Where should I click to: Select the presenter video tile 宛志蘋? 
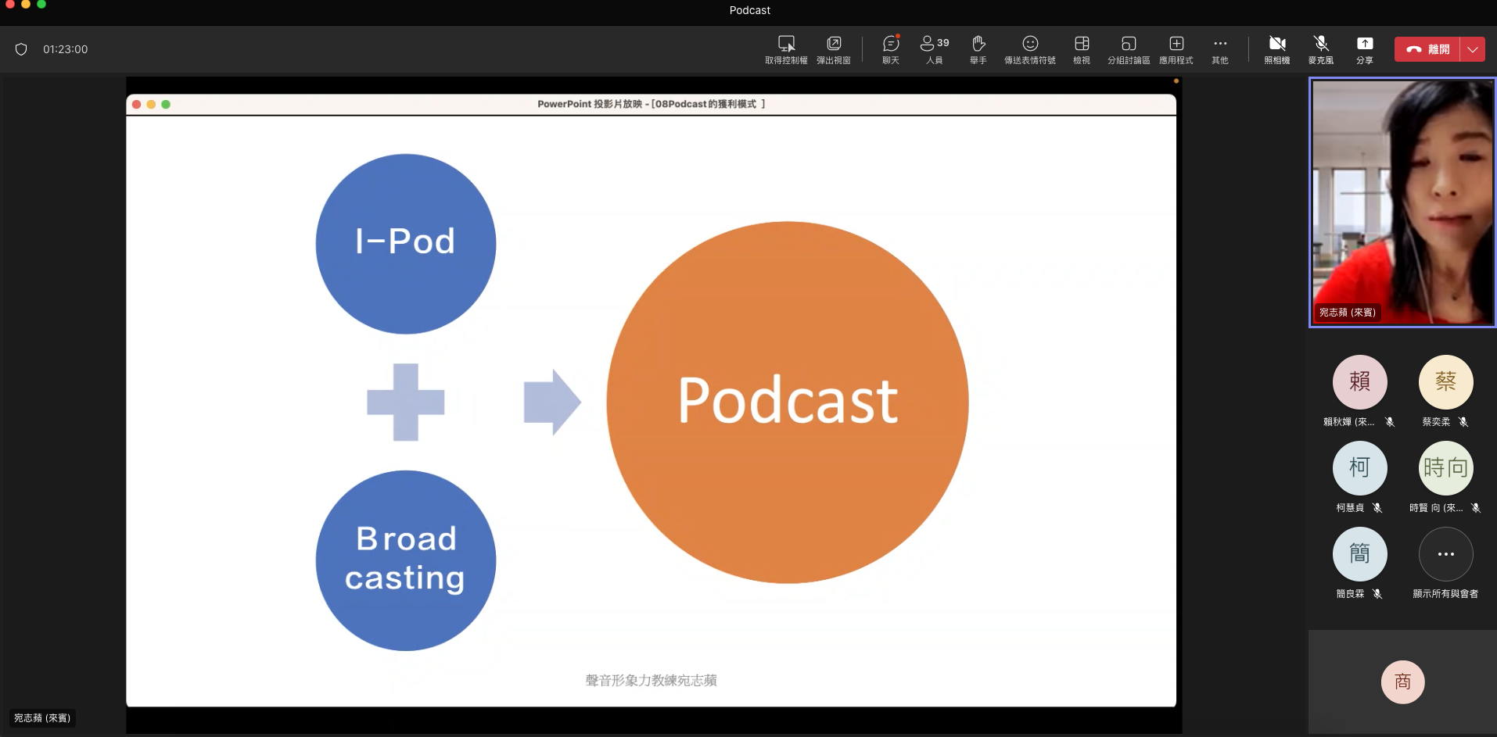point(1402,202)
